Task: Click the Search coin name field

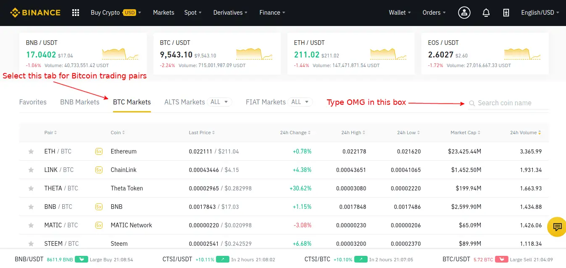Action: (x=508, y=103)
